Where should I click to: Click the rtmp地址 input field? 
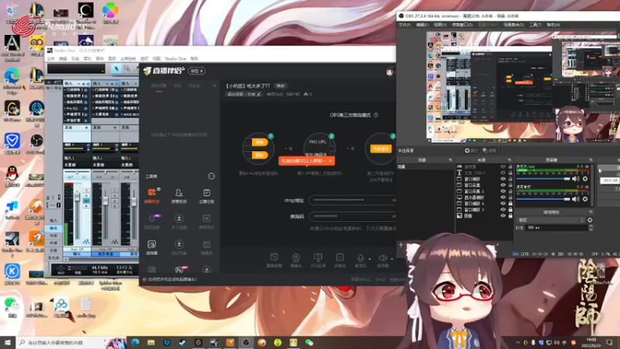(x=353, y=200)
